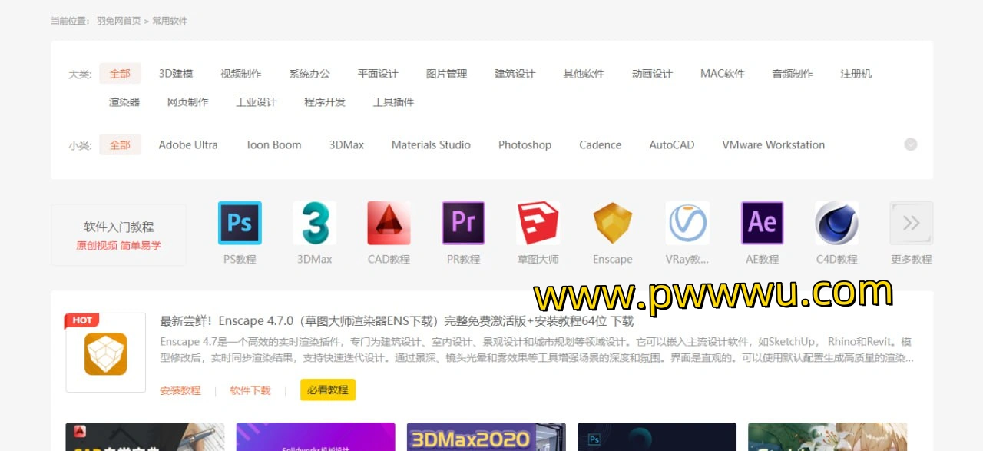Viewport: 983px width, 451px height.
Task: Open the CAD教程 AutoCAD icon
Action: coord(389,223)
